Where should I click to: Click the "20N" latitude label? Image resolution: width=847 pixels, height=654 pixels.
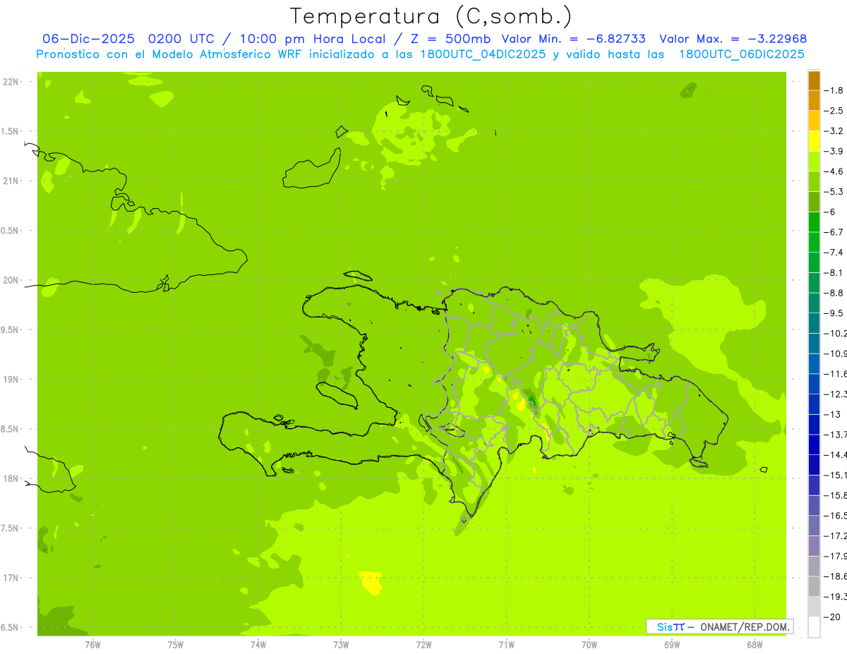pos(11,280)
